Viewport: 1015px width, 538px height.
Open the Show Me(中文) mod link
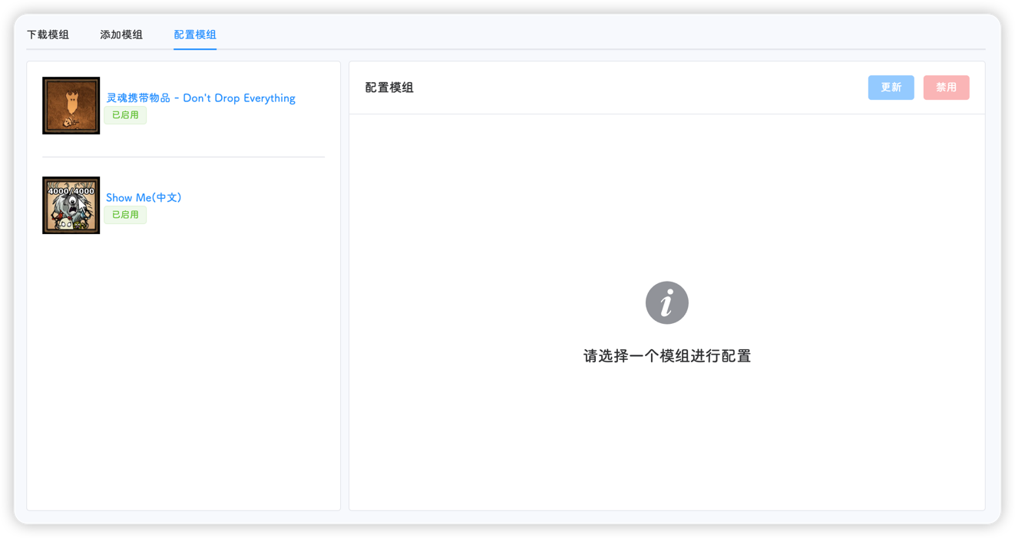[144, 197]
